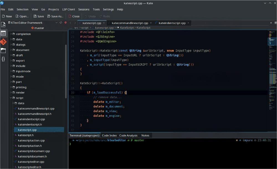
Task: Open the Documents sidebar panel
Action: [x=3, y=25]
